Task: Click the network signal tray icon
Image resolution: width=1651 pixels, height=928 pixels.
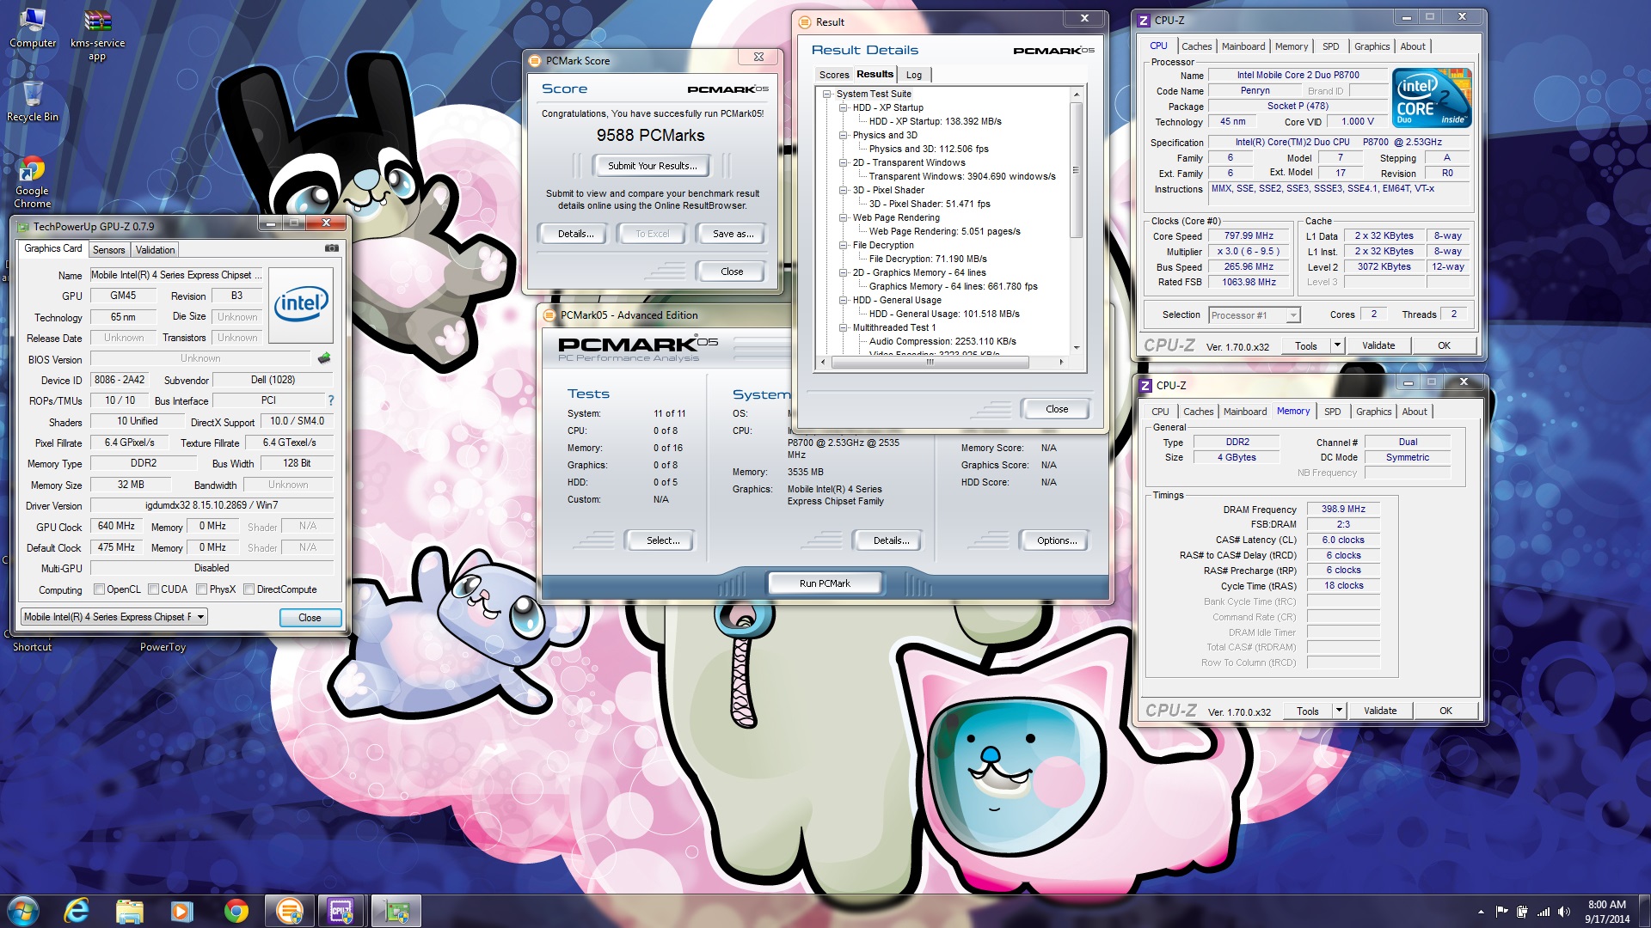Action: pos(1544,912)
